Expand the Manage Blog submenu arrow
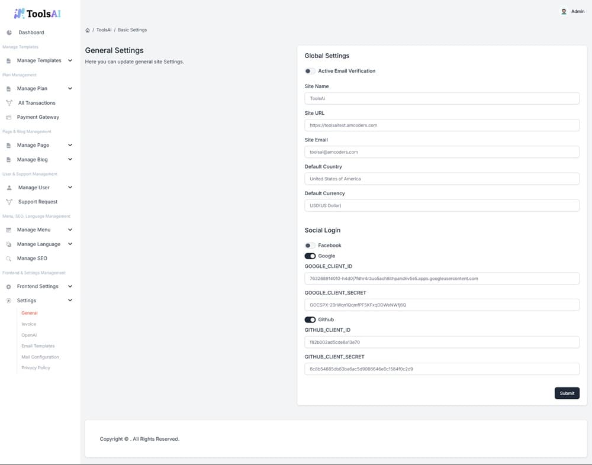 70,159
